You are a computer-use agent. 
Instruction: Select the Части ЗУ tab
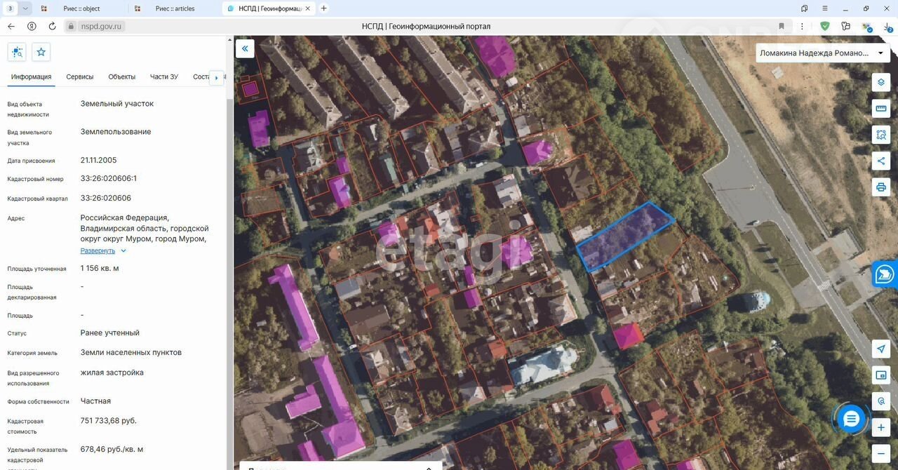(x=163, y=77)
